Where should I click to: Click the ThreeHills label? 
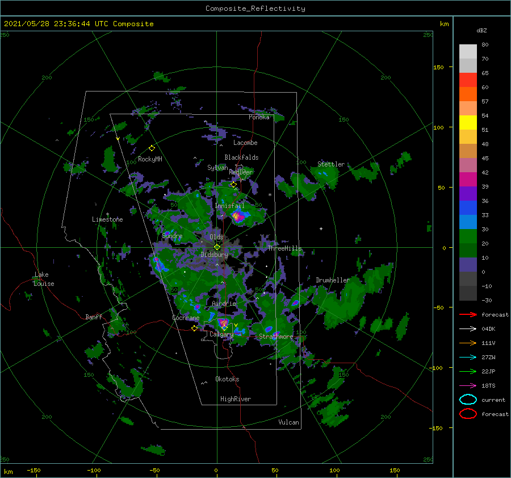[x=284, y=248]
